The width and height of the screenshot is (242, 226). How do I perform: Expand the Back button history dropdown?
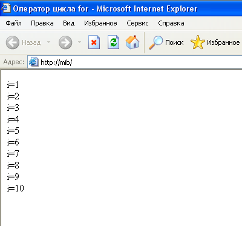pos(48,42)
